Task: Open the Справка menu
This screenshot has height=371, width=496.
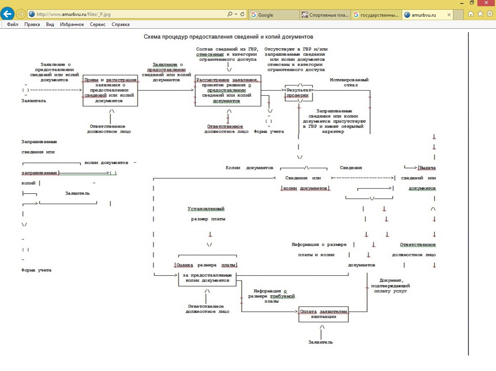Action: 121,24
